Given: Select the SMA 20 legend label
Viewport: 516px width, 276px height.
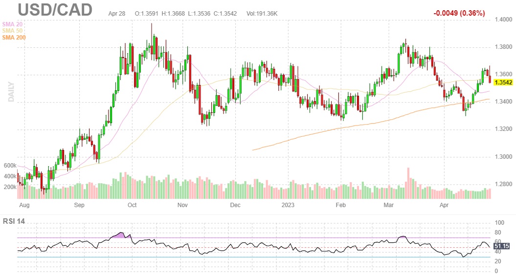Looking at the screenshot, I should point(12,24).
